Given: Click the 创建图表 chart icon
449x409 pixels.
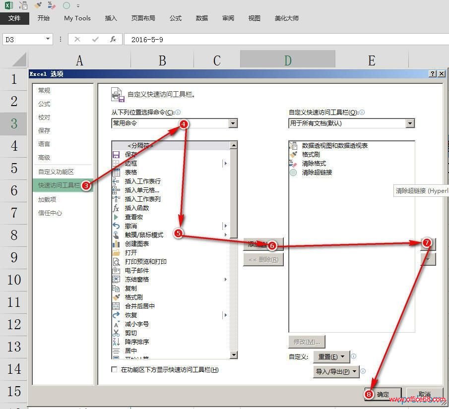Looking at the screenshot, I should 116,244.
